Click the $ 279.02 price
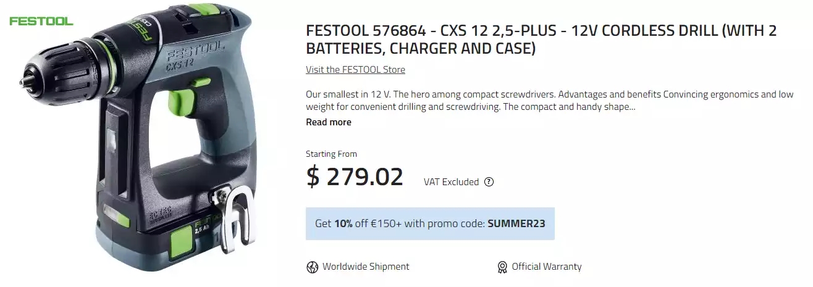This screenshot has height=287, width=813. 355,177
